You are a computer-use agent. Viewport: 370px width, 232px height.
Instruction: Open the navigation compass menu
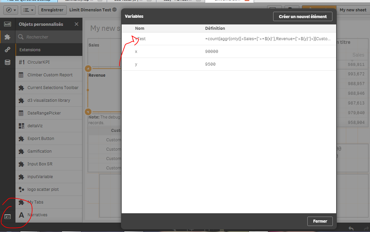(x=11, y=10)
